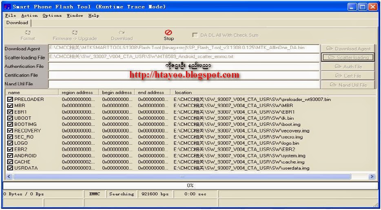Select the logo.bin location path
This screenshot has width=381, height=210.
237,143
